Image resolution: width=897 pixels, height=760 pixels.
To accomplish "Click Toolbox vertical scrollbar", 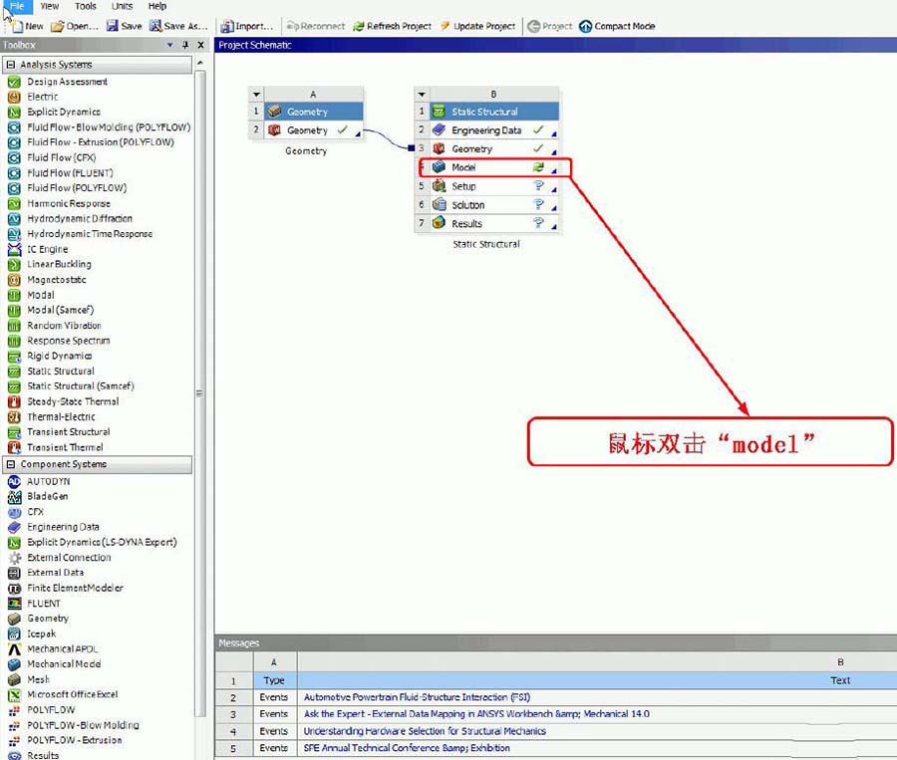I will pyautogui.click(x=199, y=393).
